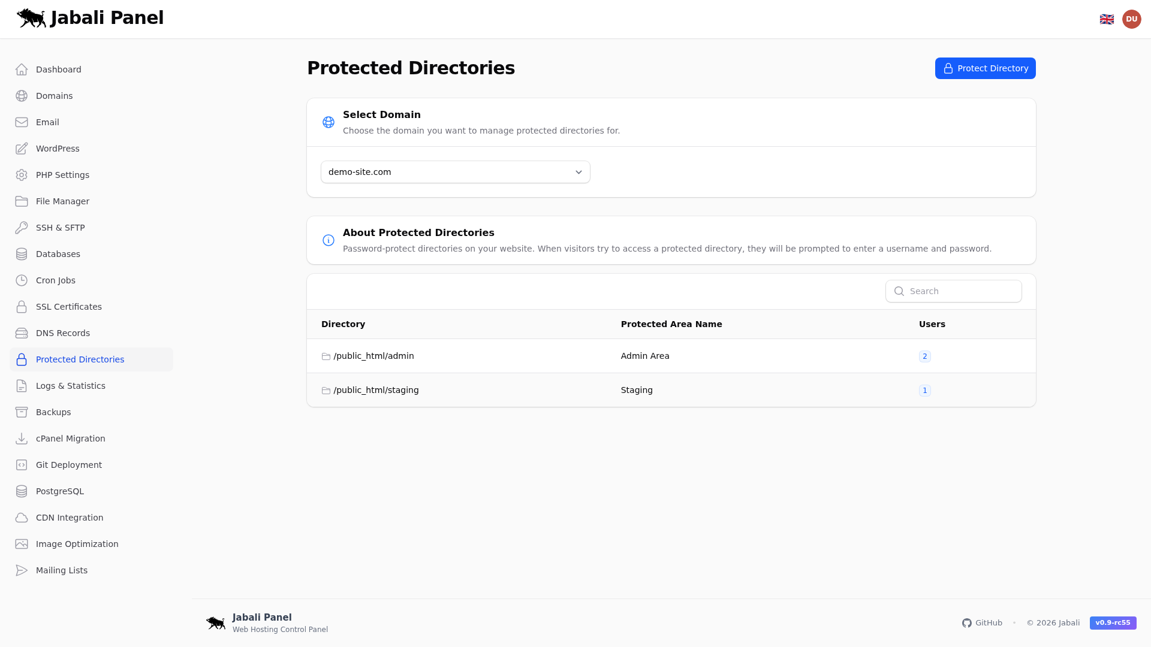Click the padlock icon beside SSL Certificates
This screenshot has width=1151, height=647.
pos(22,307)
